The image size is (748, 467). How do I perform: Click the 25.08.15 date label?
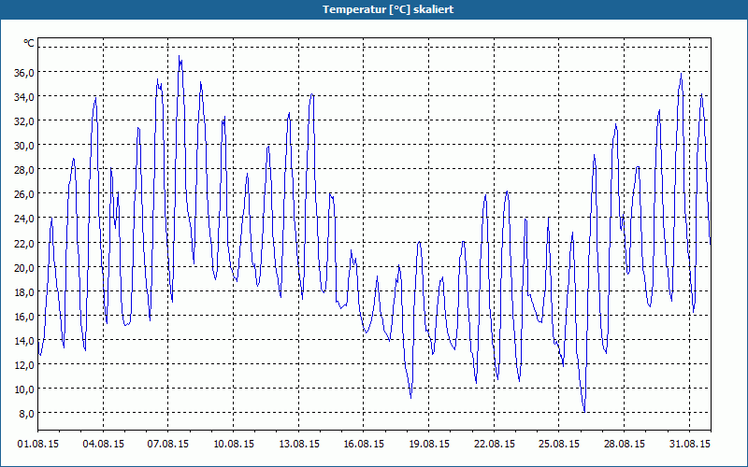tap(559, 444)
